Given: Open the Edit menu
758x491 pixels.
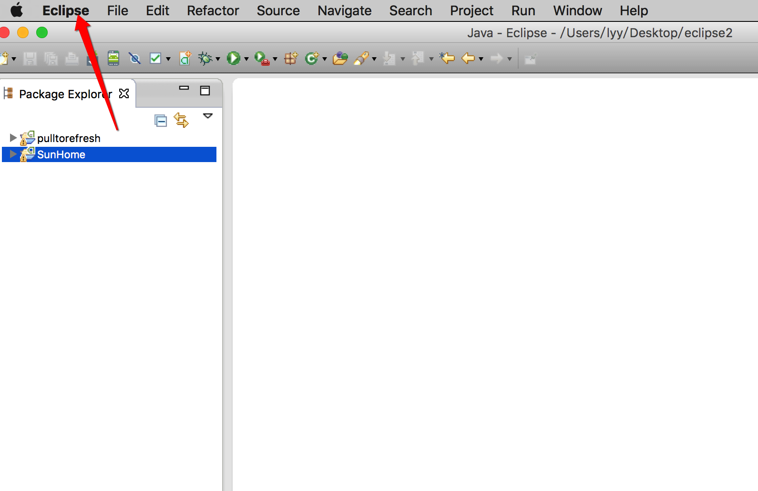Looking at the screenshot, I should click(157, 10).
